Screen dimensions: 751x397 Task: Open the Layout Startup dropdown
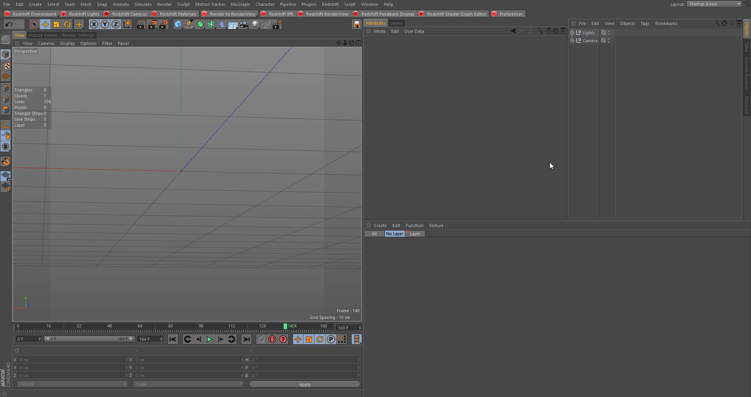[x=714, y=4]
